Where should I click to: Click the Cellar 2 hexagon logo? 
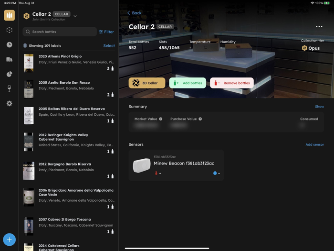click(x=26, y=16)
